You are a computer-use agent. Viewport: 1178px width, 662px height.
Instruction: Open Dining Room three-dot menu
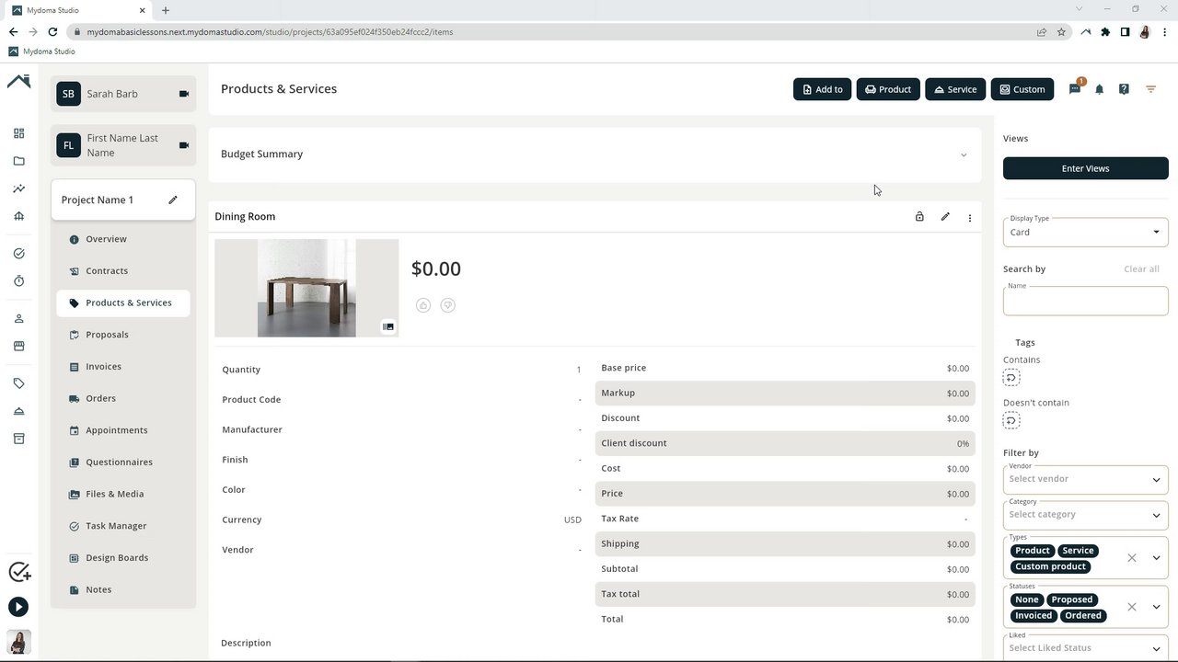tap(969, 218)
